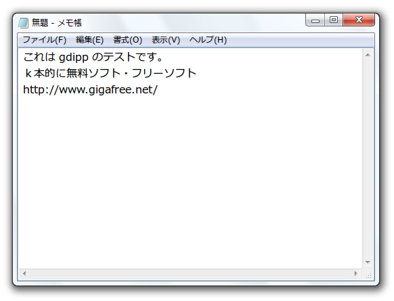Open the 書式(O) menu

pos(128,40)
